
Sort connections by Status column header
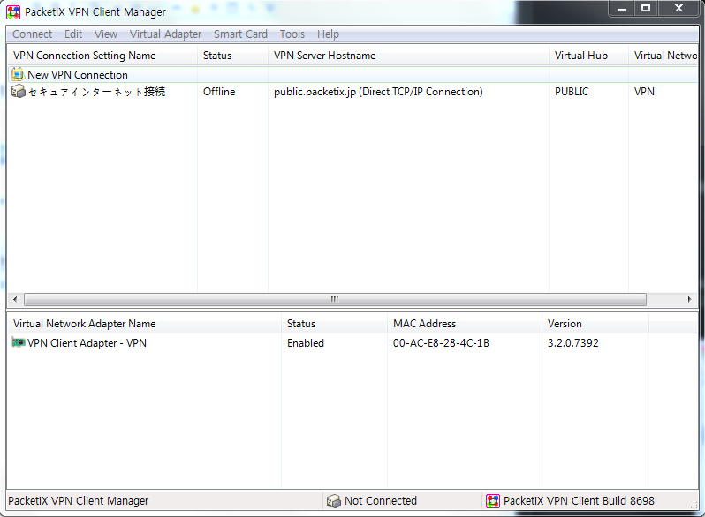pyautogui.click(x=232, y=56)
